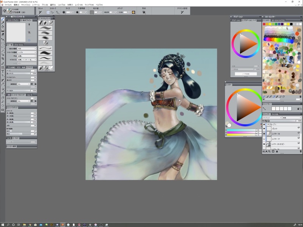The width and height of the screenshot is (303, 227).
Task: Open Stroke Jitter expression dropdown
Action: pos(24,101)
